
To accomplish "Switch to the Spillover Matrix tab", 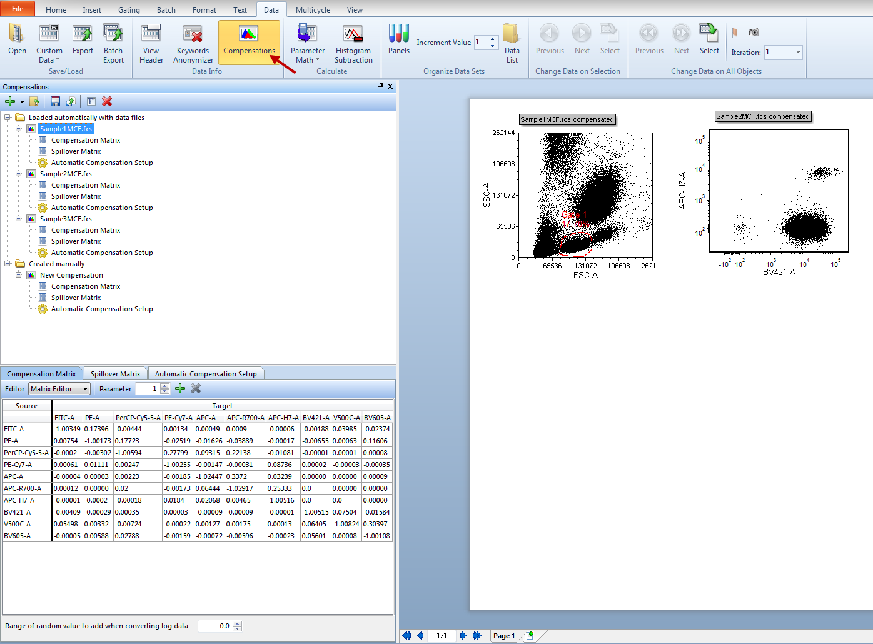I will point(115,374).
